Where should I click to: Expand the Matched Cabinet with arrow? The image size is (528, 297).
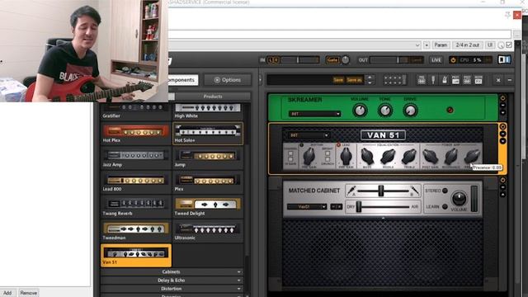[502, 195]
